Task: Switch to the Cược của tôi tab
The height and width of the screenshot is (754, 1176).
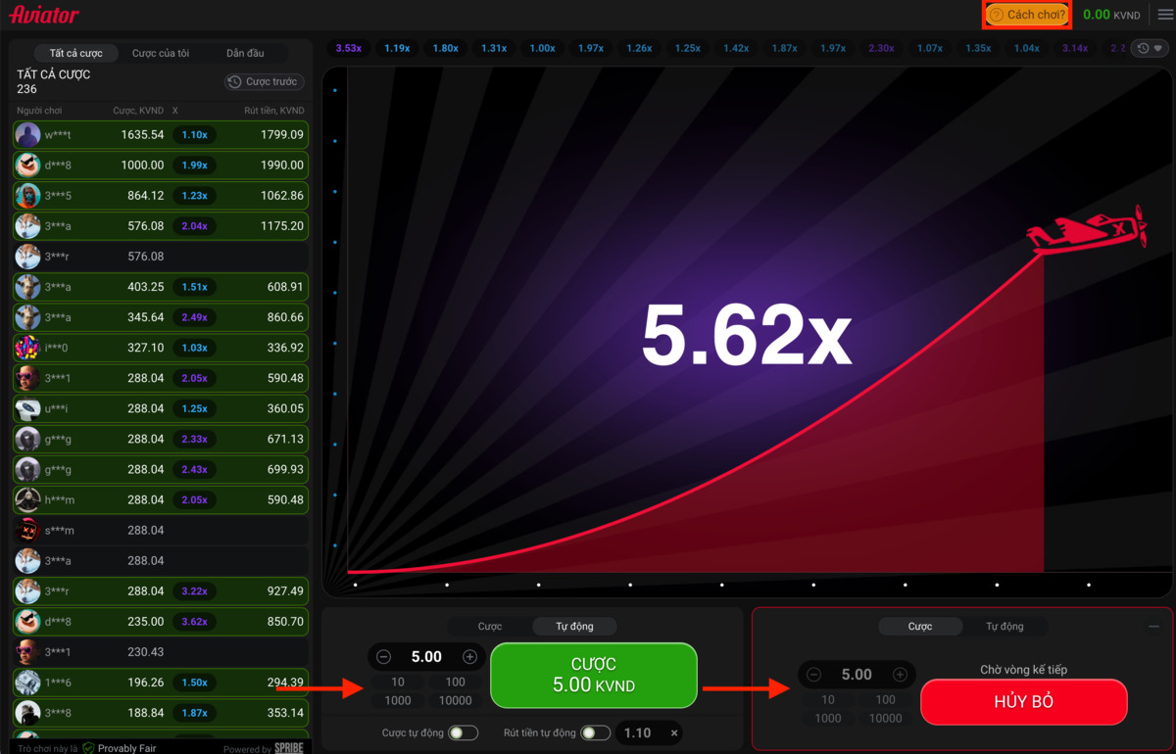Action: coord(161,53)
